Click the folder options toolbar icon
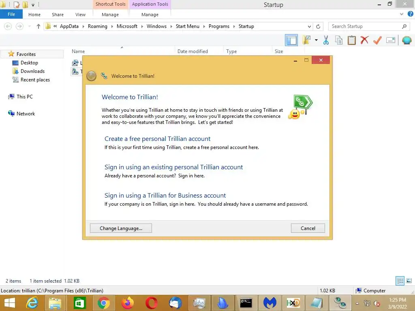Screen dimensions: 415x311 pyautogui.click(x=306, y=40)
